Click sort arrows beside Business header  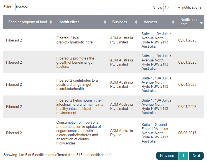[x=136, y=22]
